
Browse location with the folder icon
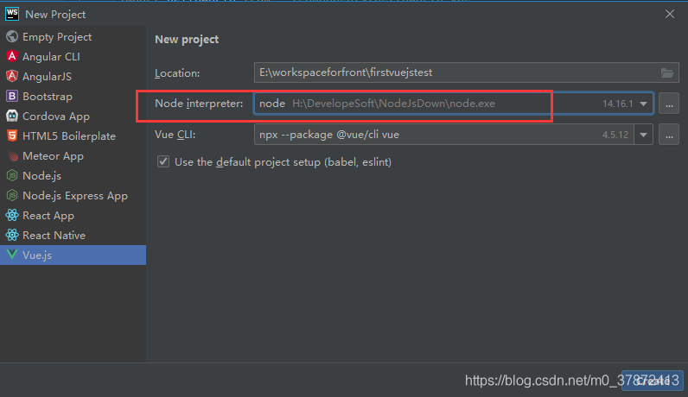point(667,72)
